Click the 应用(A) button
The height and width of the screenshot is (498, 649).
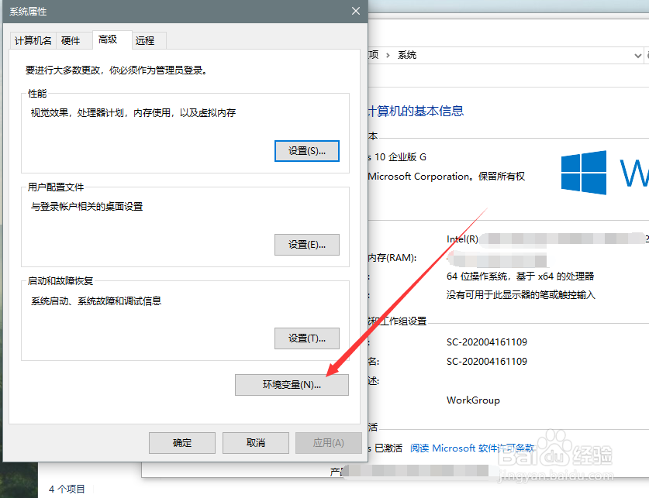328,443
